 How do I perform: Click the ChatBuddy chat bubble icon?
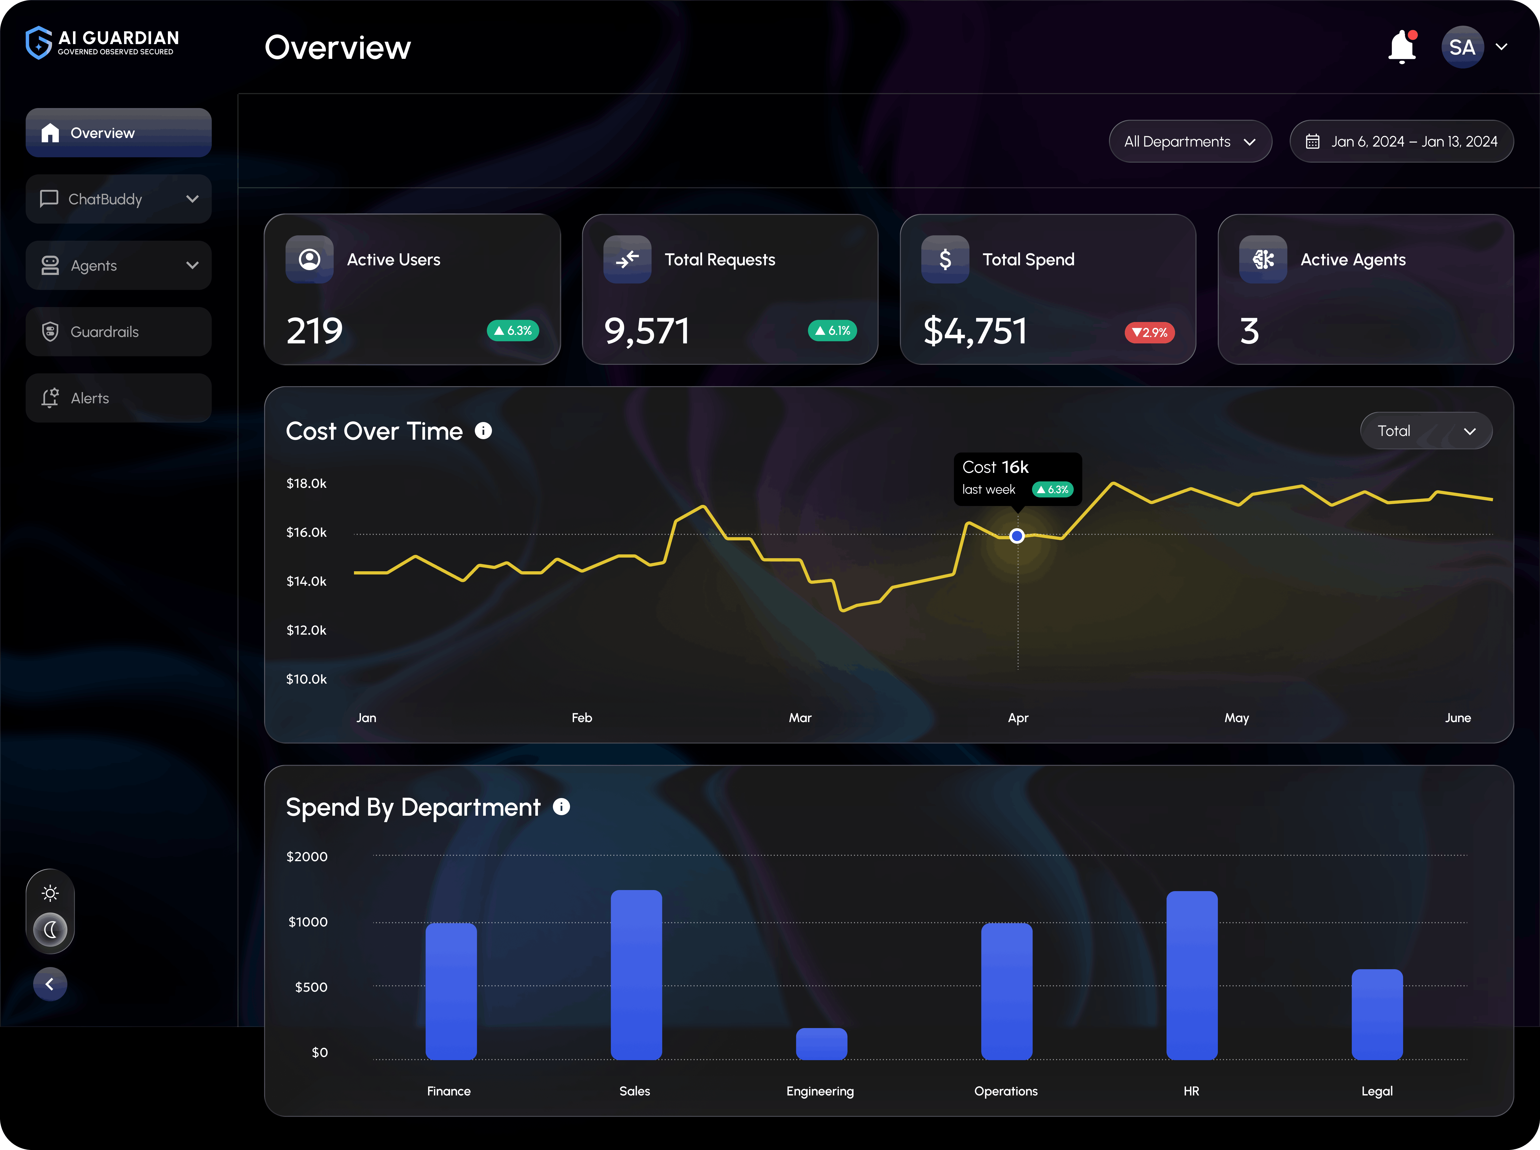point(49,199)
